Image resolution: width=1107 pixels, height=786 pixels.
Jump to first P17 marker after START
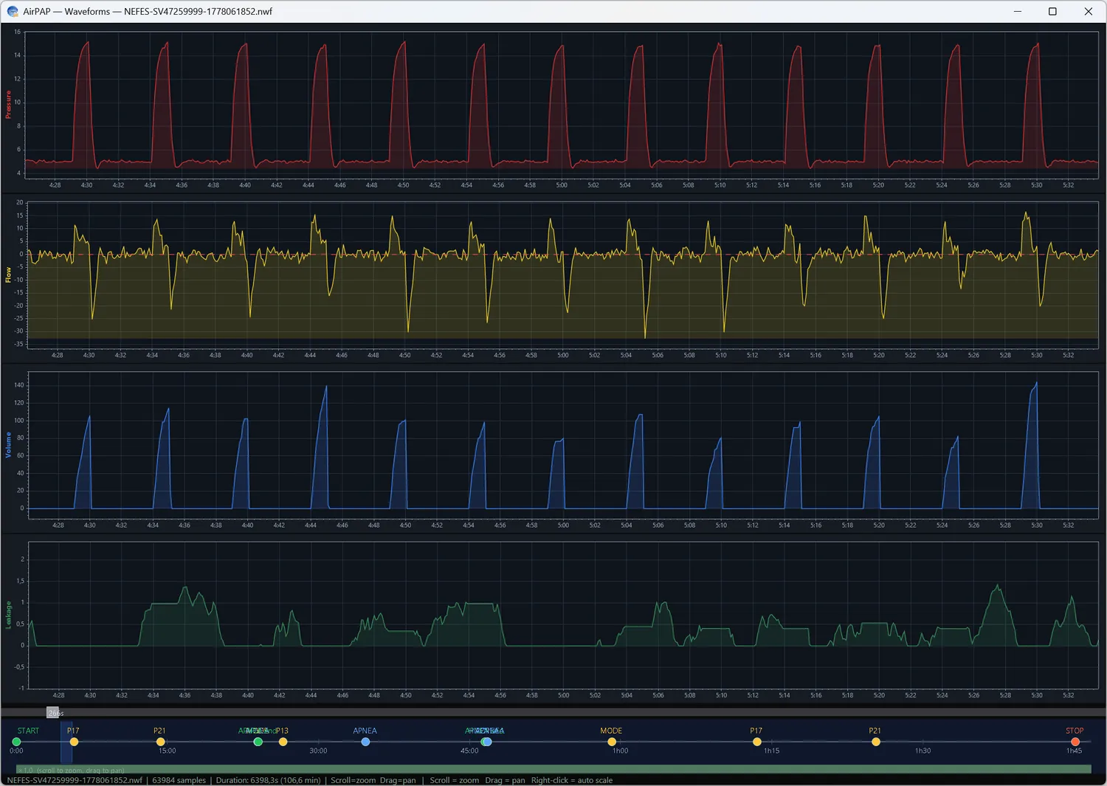(x=74, y=742)
